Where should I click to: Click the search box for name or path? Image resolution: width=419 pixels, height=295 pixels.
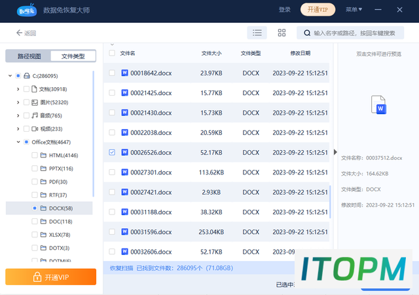point(350,33)
